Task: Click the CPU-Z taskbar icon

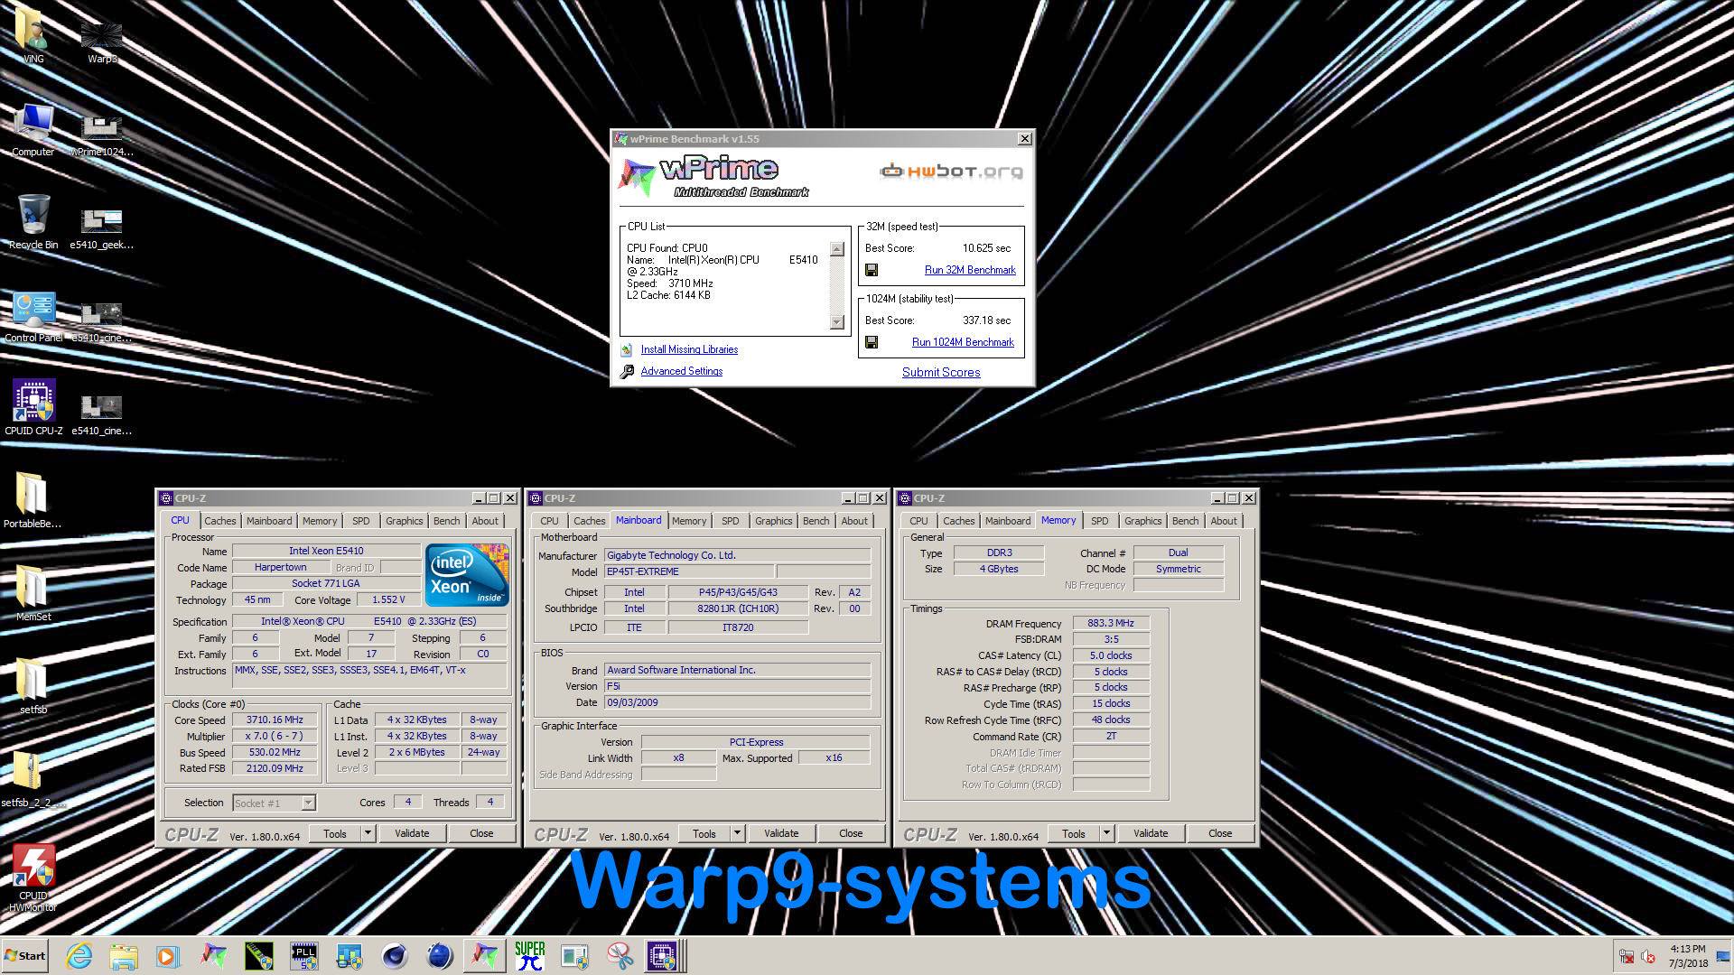Action: (x=662, y=956)
